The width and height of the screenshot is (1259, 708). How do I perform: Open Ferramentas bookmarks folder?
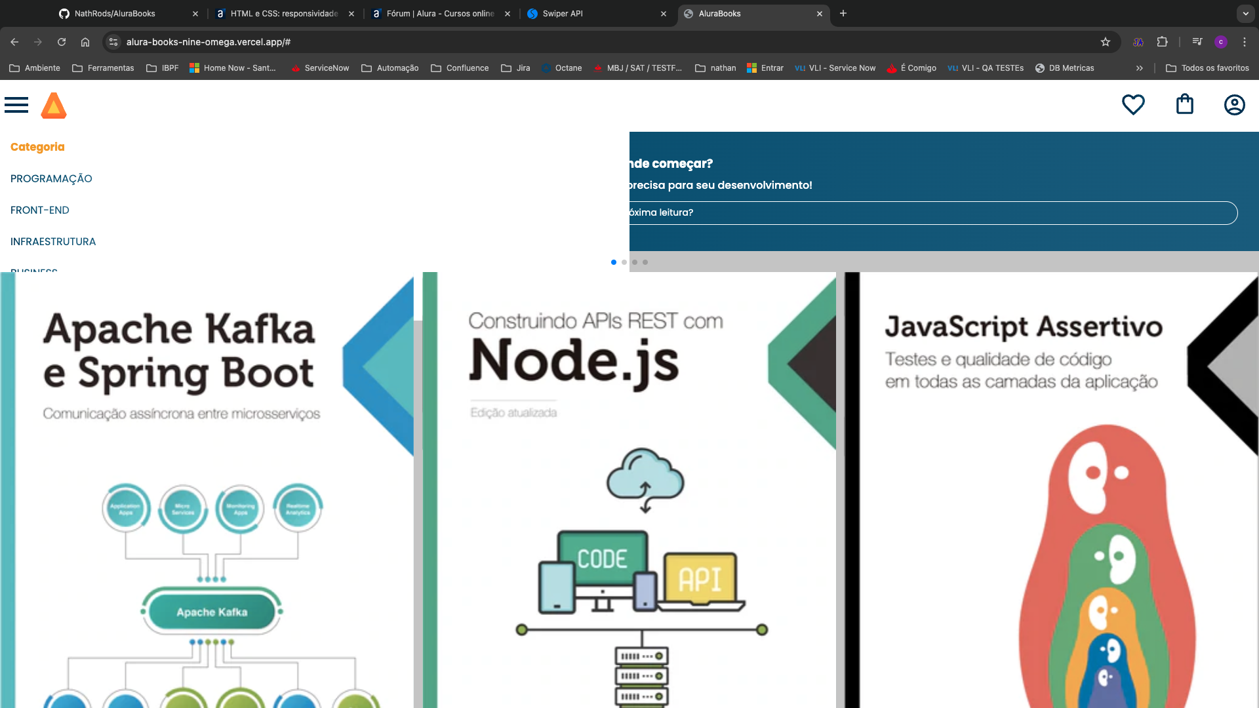tap(103, 68)
